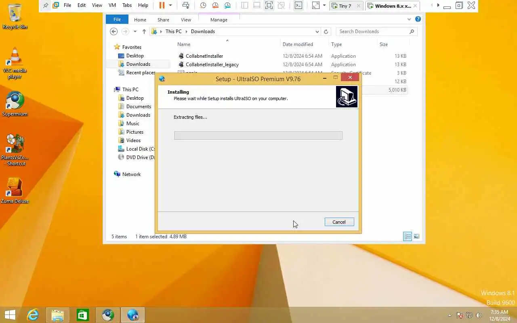This screenshot has width=517, height=323.
Task: Open the Recycle Bin desktop icon
Action: pyautogui.click(x=15, y=17)
